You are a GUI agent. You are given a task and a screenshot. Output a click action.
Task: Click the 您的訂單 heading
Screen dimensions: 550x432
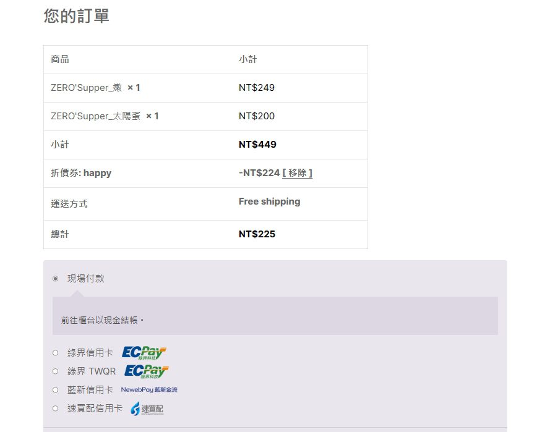coord(76,16)
